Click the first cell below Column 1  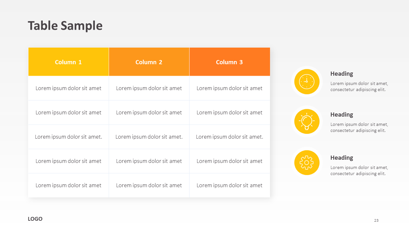[68, 88]
